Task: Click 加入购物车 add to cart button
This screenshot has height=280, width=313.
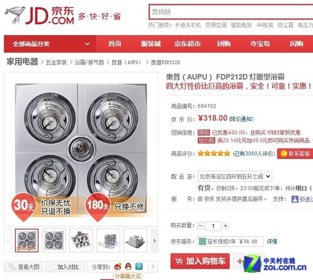Action: (x=200, y=261)
